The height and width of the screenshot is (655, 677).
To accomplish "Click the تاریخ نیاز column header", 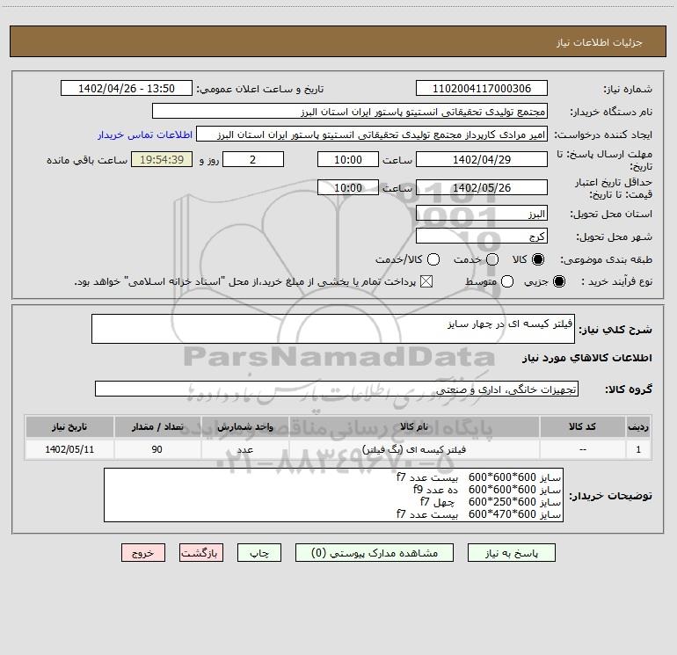I will pyautogui.click(x=69, y=426).
